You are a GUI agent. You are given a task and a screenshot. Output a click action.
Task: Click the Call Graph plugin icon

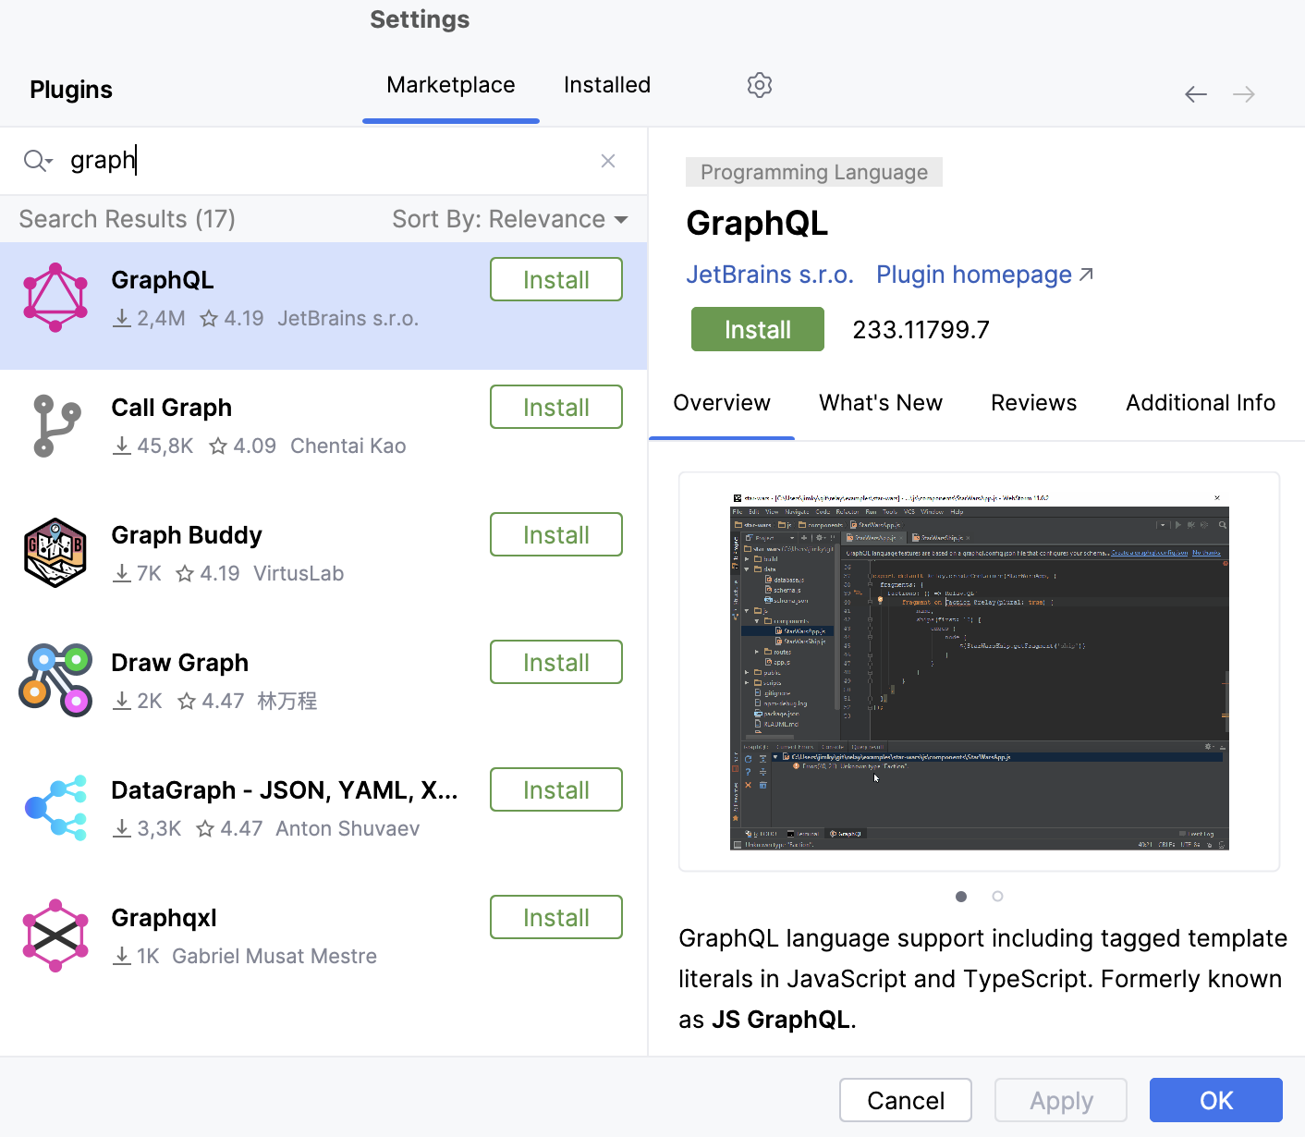click(x=55, y=425)
